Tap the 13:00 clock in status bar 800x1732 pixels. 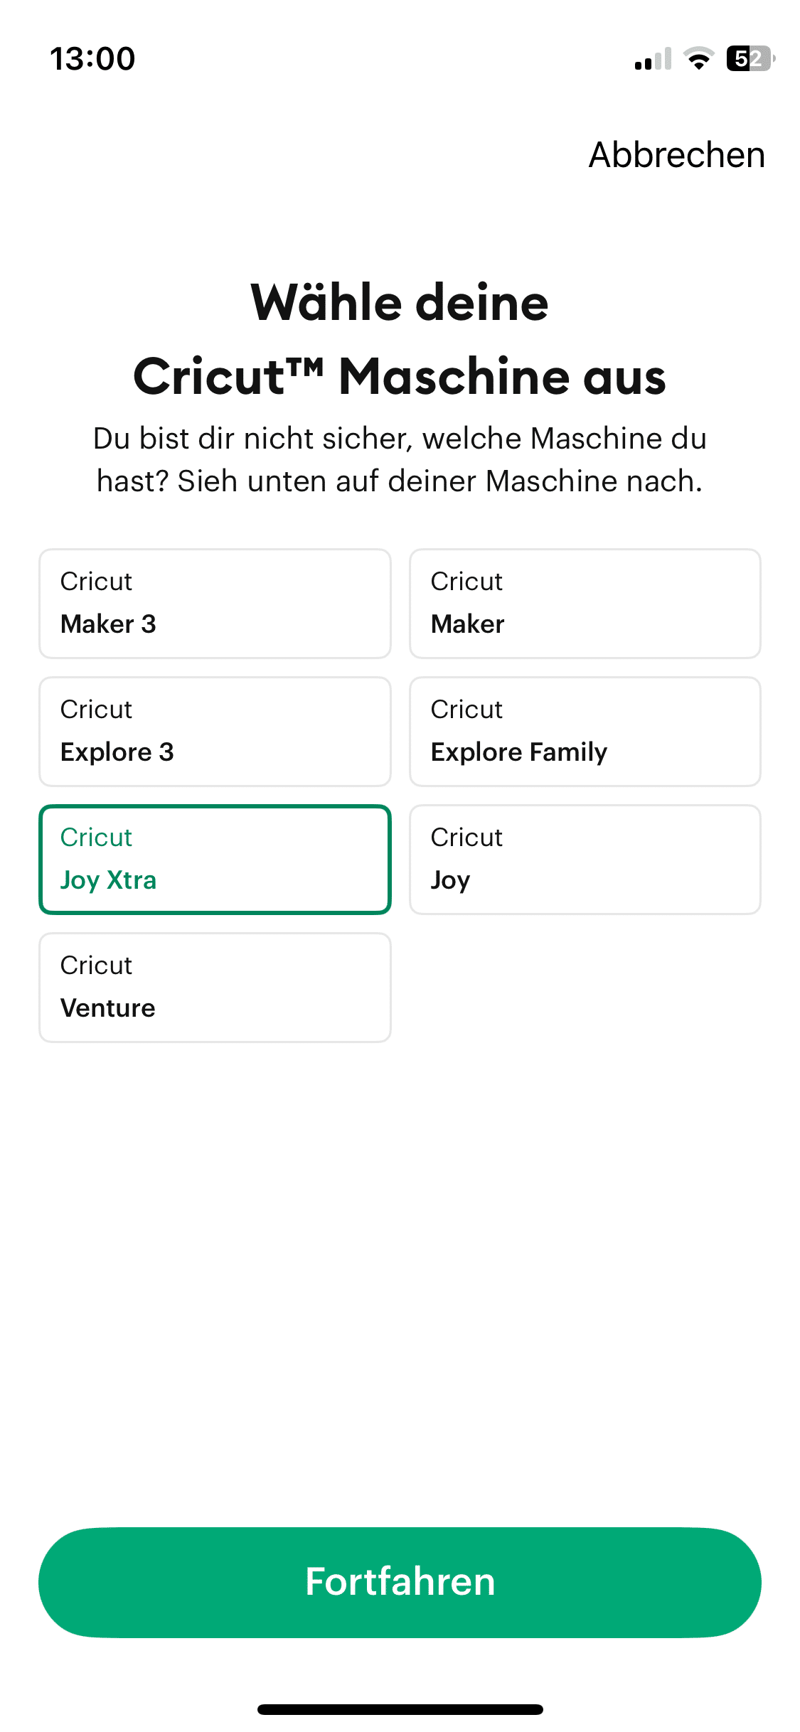click(x=92, y=59)
